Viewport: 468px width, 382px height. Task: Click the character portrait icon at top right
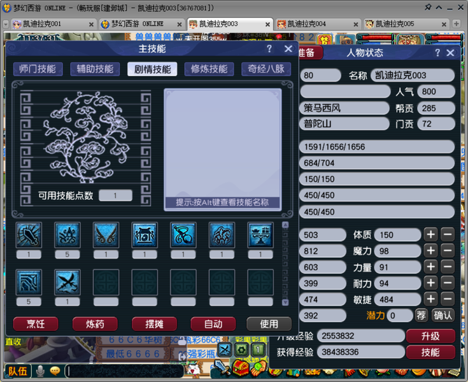pos(410,40)
